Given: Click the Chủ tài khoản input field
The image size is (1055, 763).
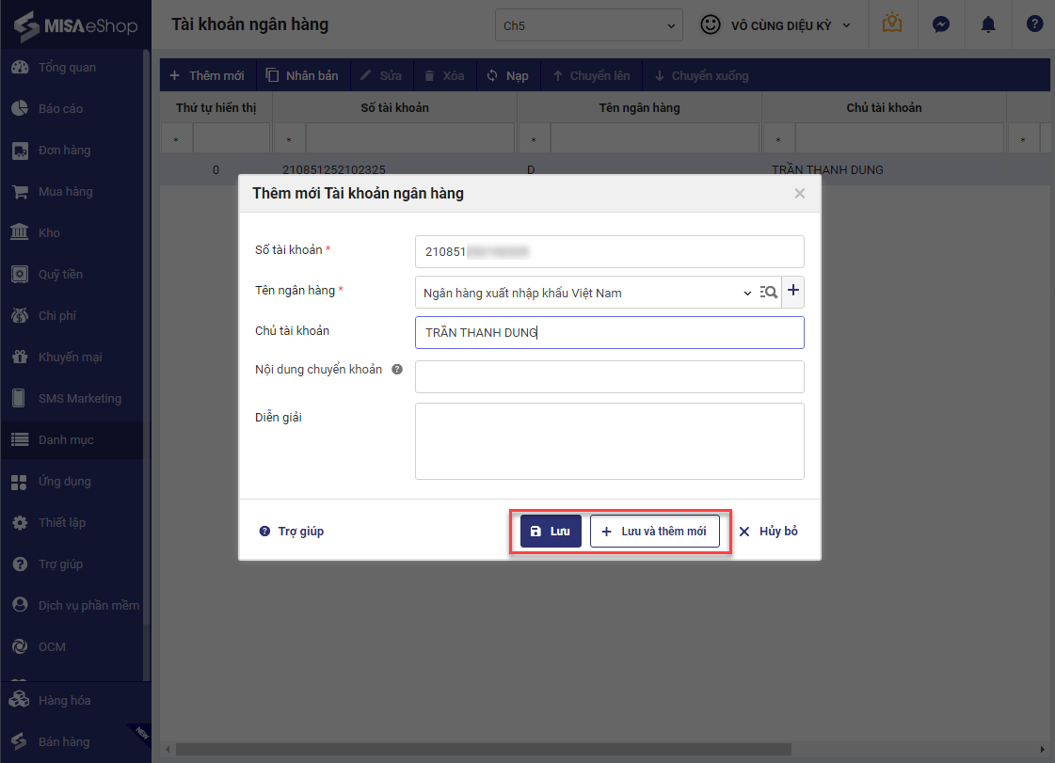Looking at the screenshot, I should coord(610,332).
